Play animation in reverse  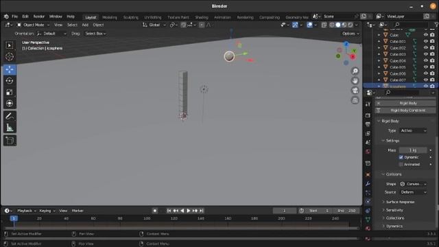coord(182,211)
